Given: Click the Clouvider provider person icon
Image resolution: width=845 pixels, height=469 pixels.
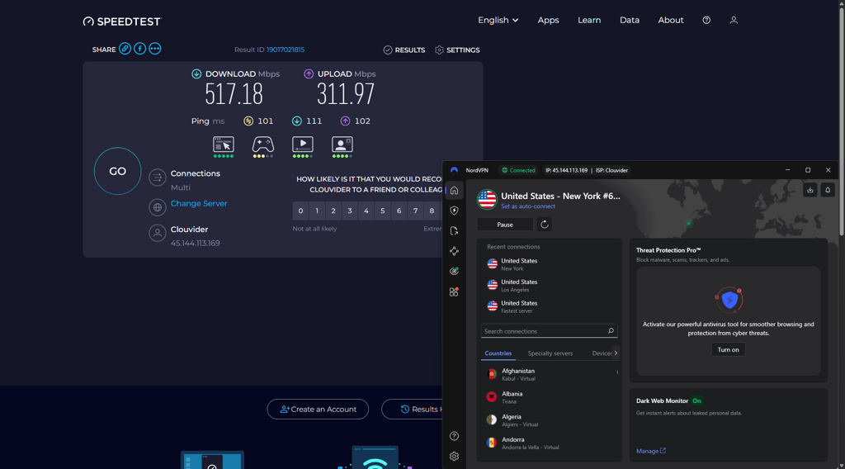Looking at the screenshot, I should (x=158, y=233).
